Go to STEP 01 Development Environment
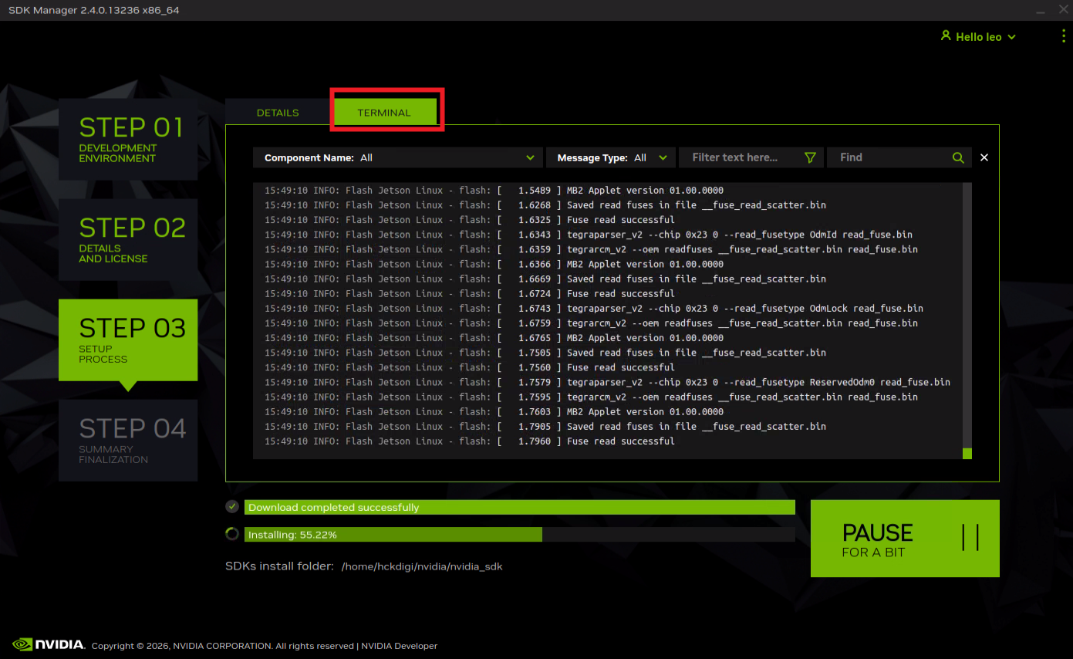The image size is (1073, 659). coord(128,140)
